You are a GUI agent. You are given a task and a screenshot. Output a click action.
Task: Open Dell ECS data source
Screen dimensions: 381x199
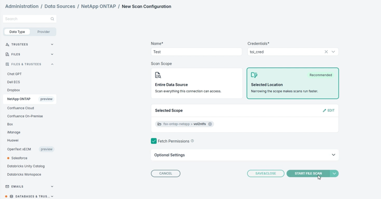click(x=13, y=82)
